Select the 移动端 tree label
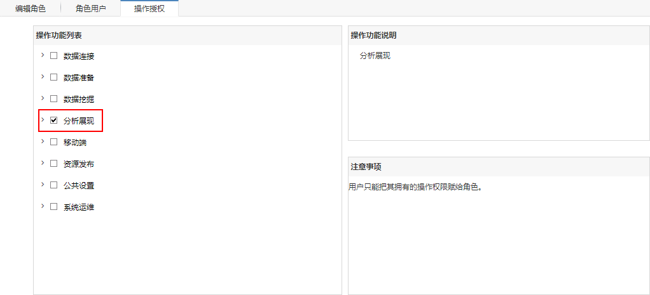This screenshot has width=650, height=295. pyautogui.click(x=75, y=142)
